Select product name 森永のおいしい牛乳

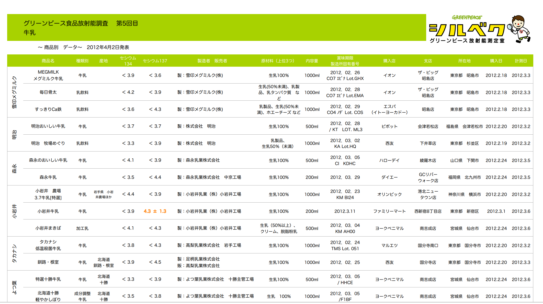[48, 160]
